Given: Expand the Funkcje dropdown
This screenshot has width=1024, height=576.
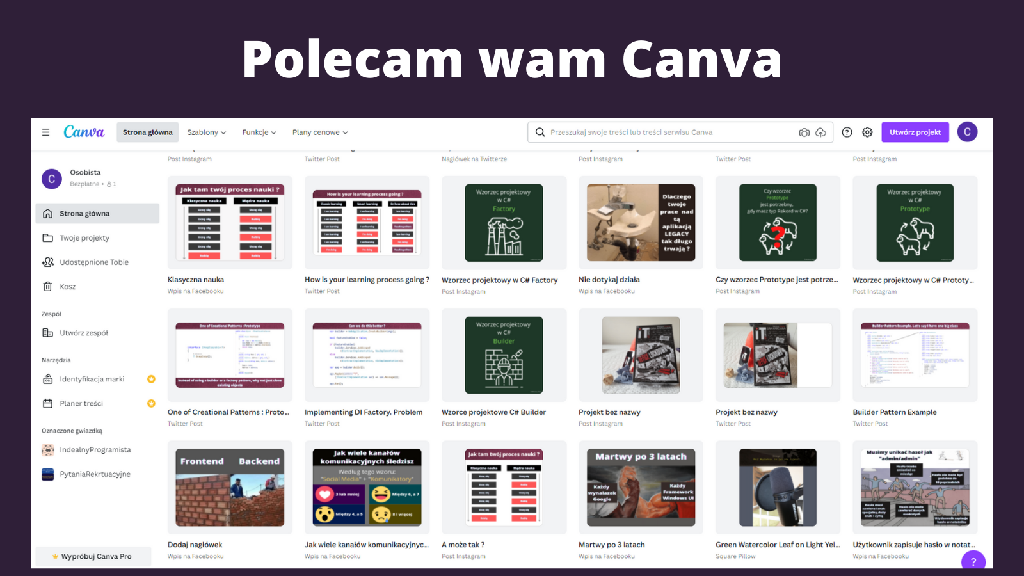Looking at the screenshot, I should 259,132.
